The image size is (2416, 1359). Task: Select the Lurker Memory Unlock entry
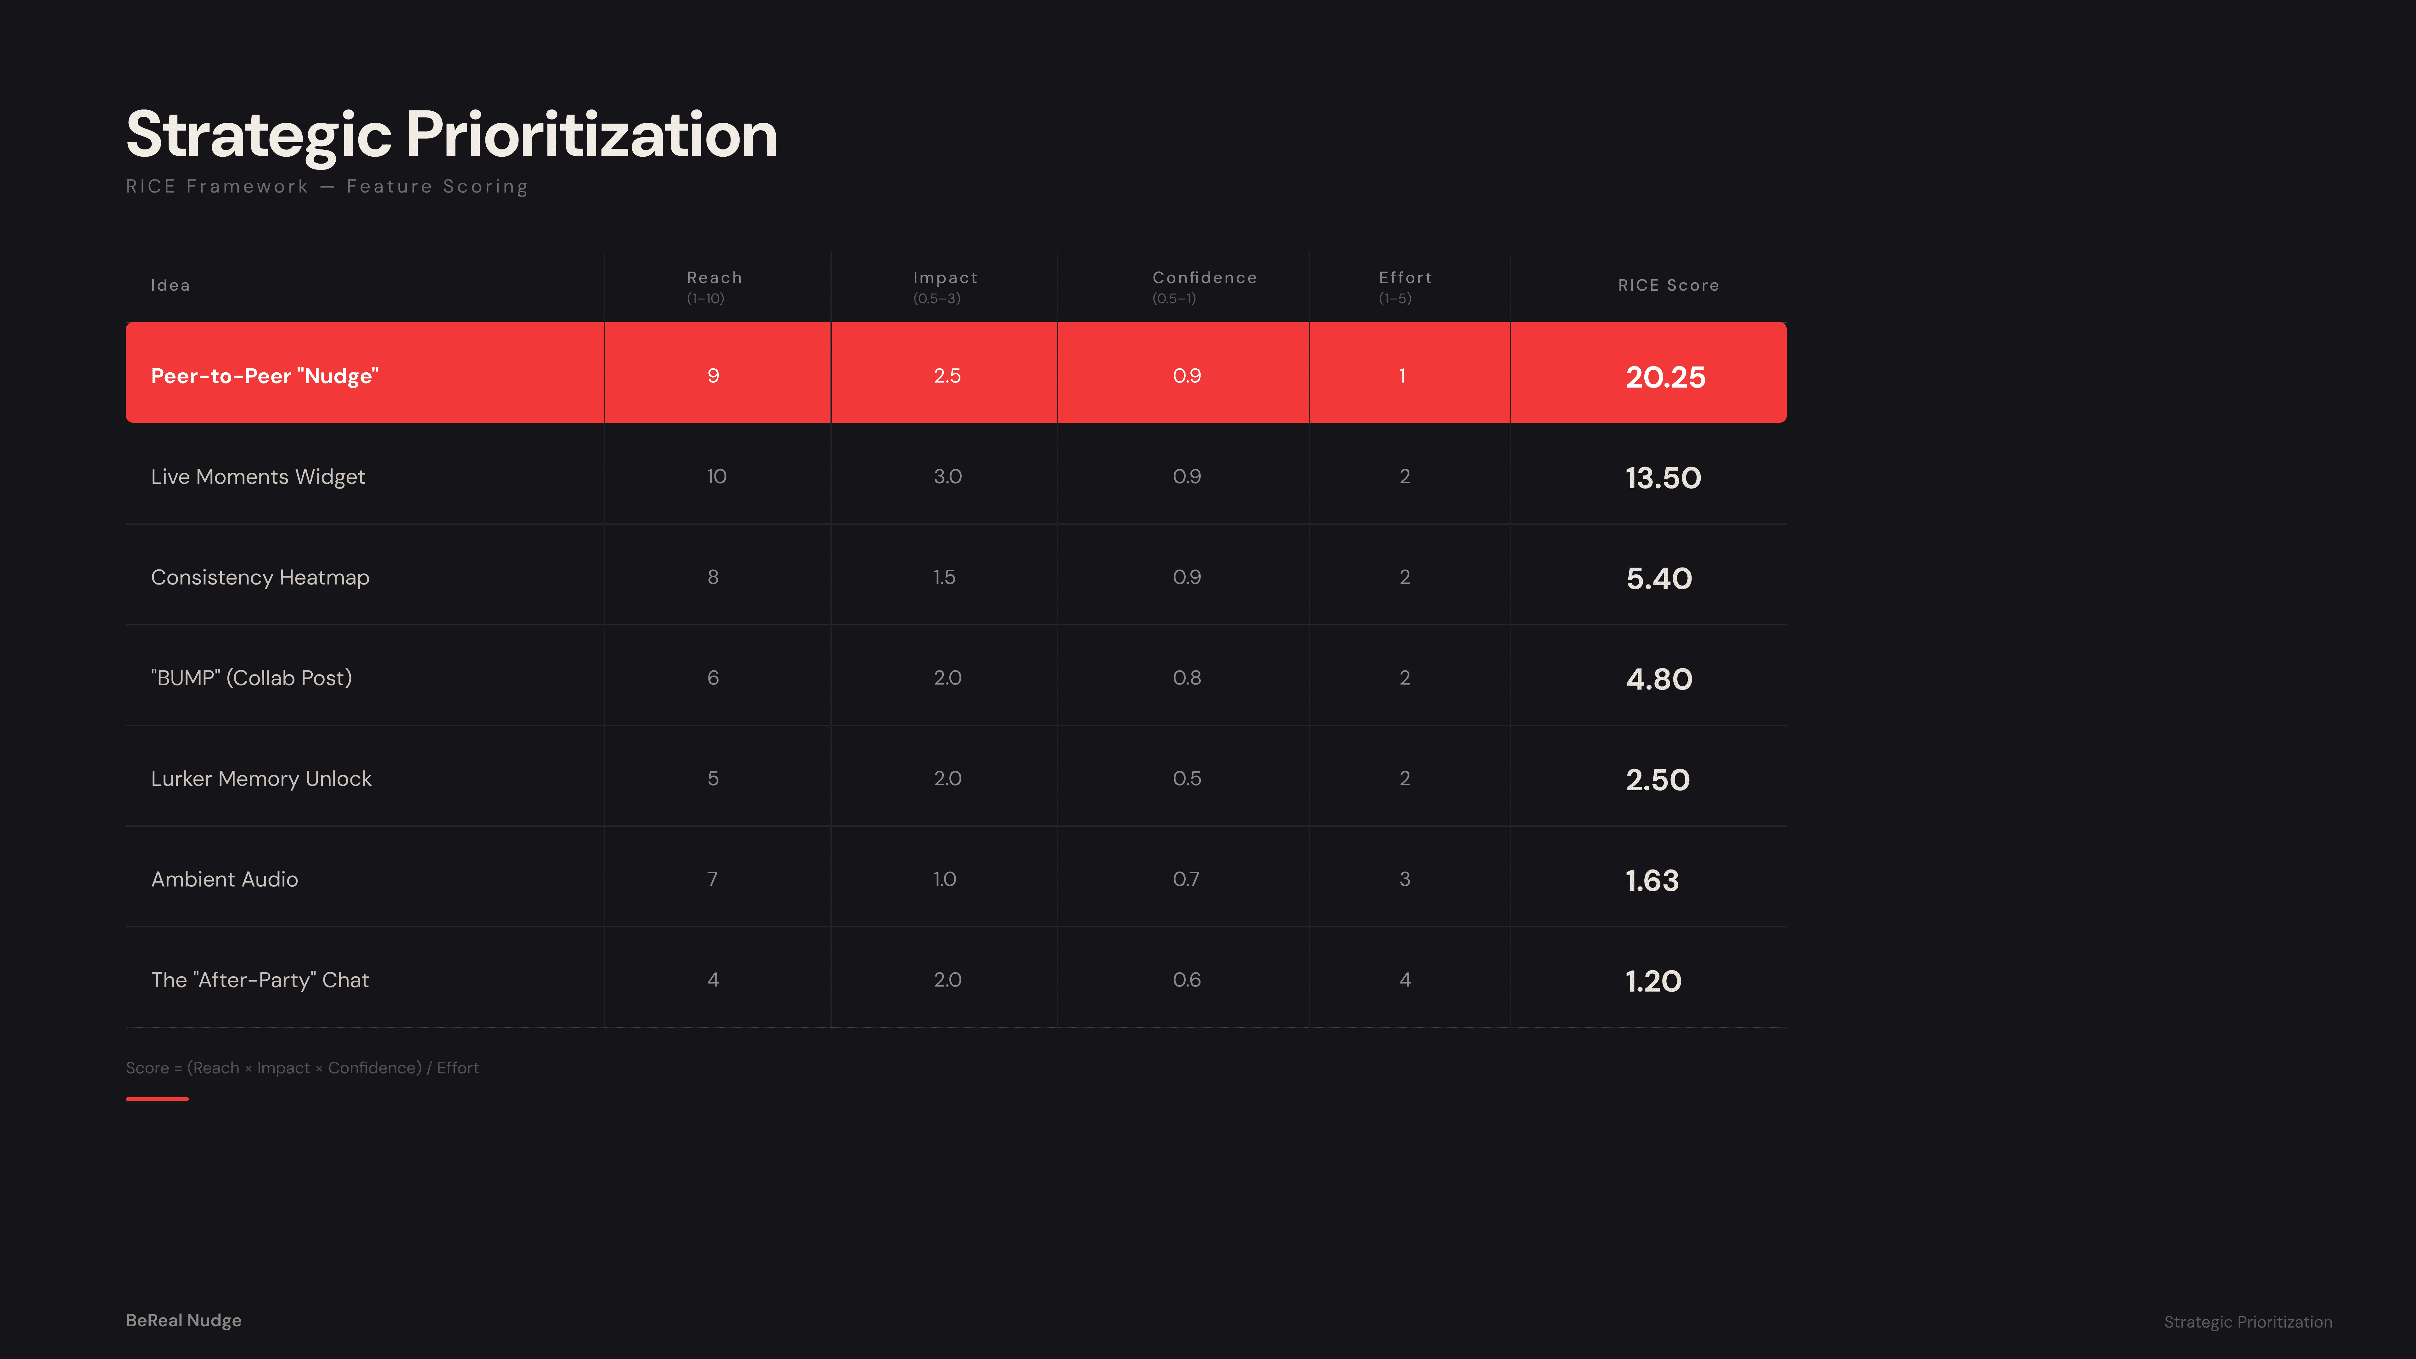[x=261, y=779]
